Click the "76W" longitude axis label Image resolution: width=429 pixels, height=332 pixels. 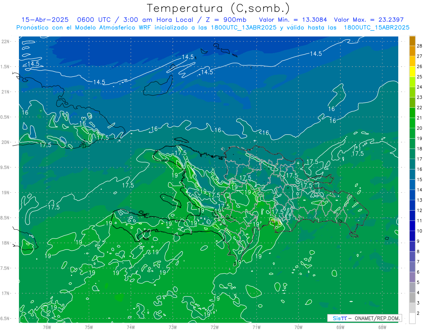tap(47, 327)
